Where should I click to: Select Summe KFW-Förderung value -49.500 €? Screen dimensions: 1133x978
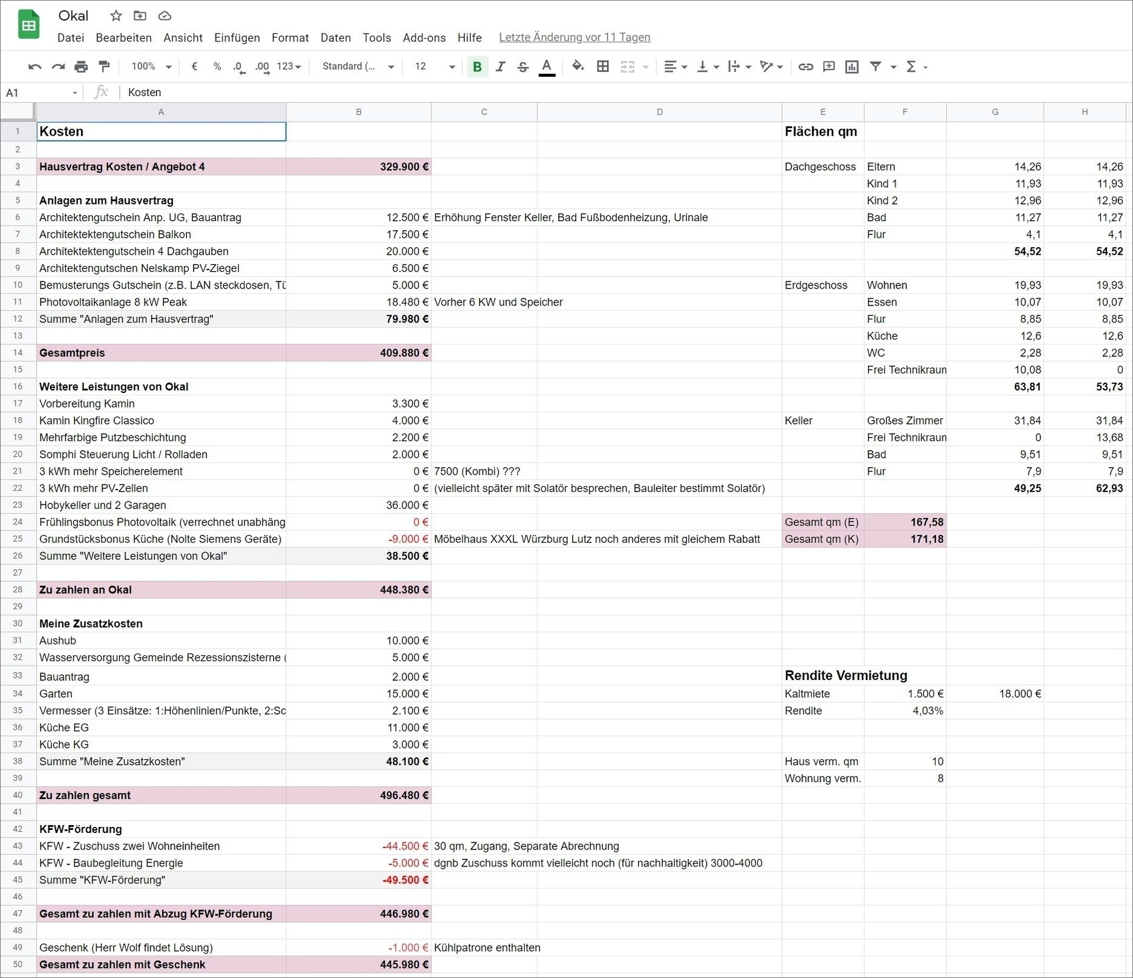359,880
